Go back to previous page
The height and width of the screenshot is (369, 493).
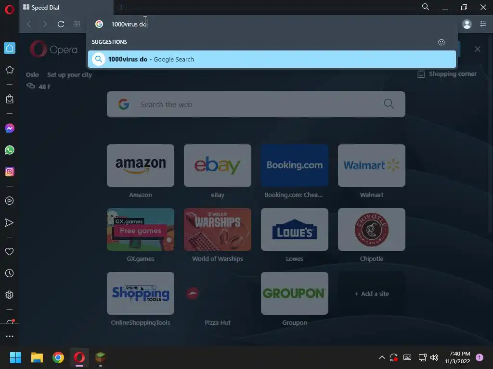tap(29, 24)
